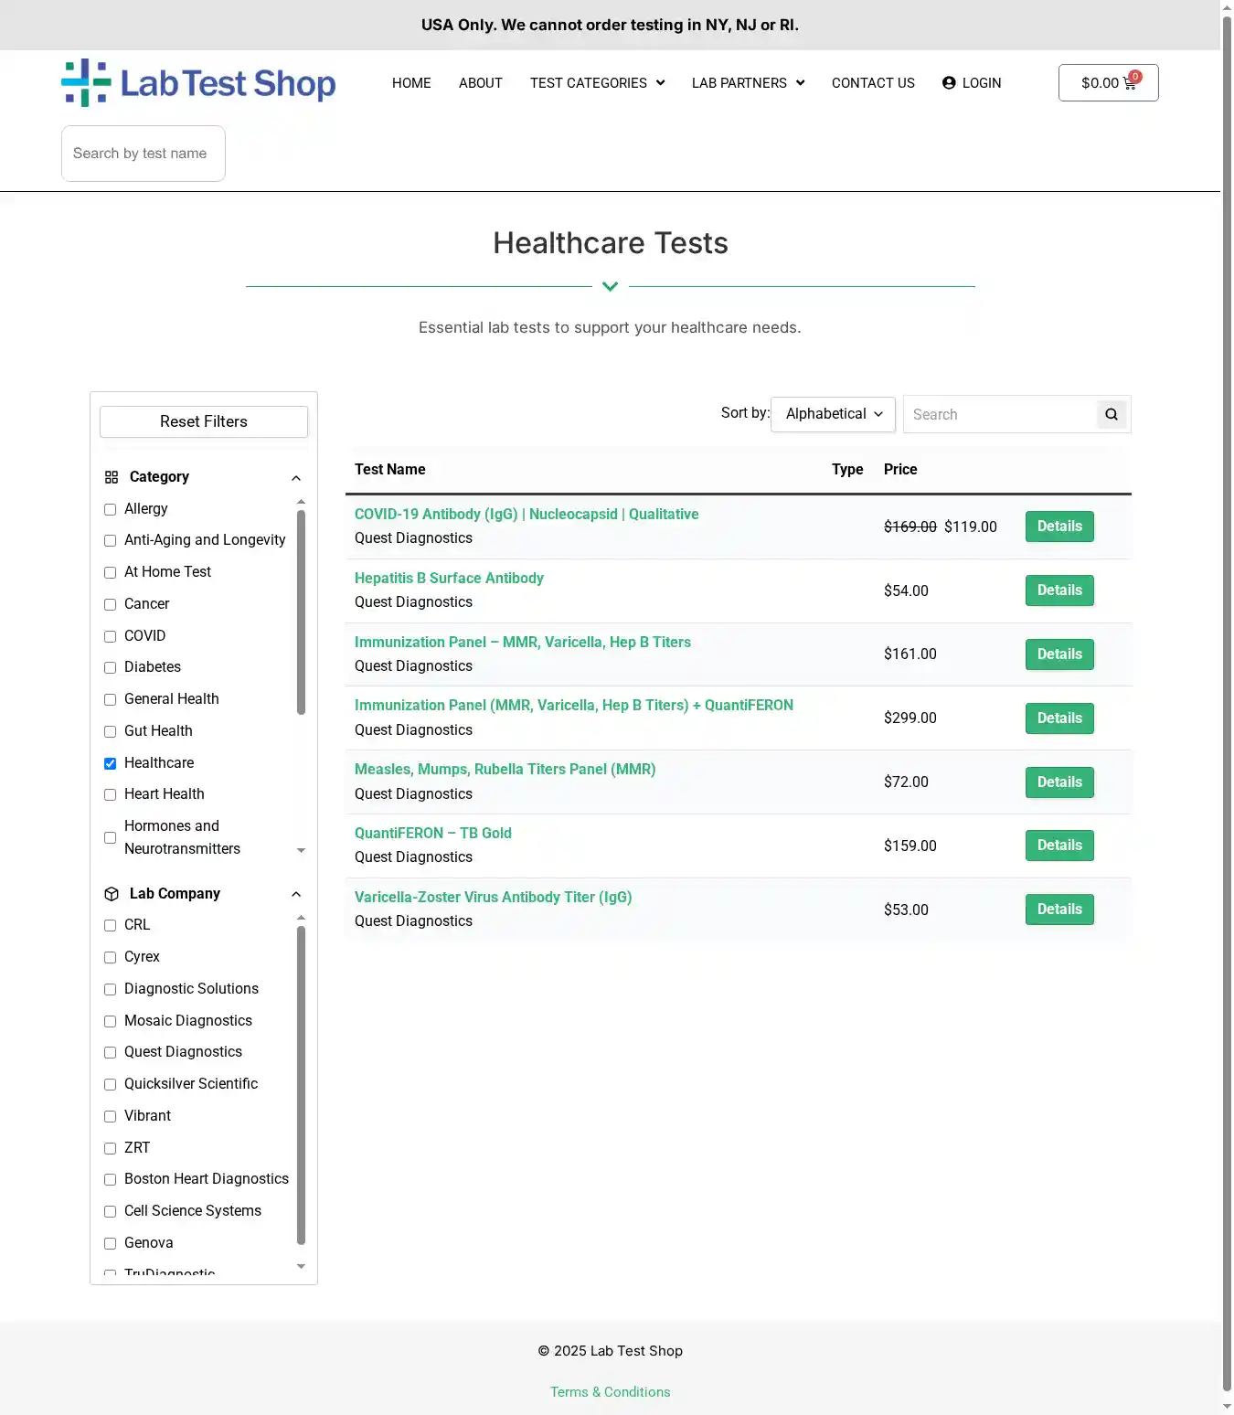The width and height of the screenshot is (1234, 1415).
Task: Open Details for Hepatitis B Surface Antibody
Action: pos(1058,590)
